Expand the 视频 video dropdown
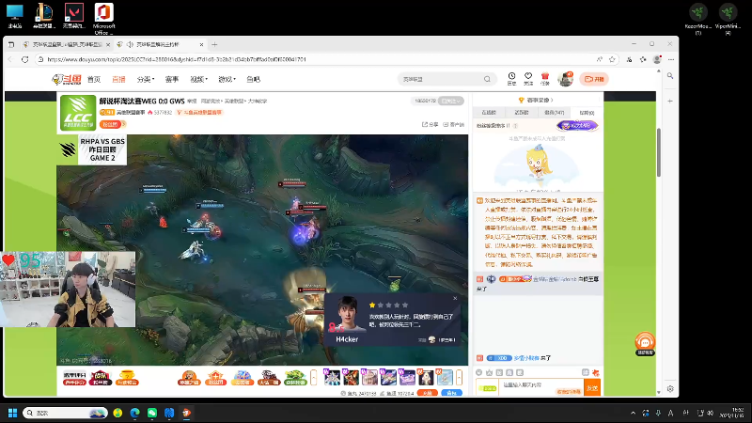Viewport: 752px width, 423px height. point(198,79)
